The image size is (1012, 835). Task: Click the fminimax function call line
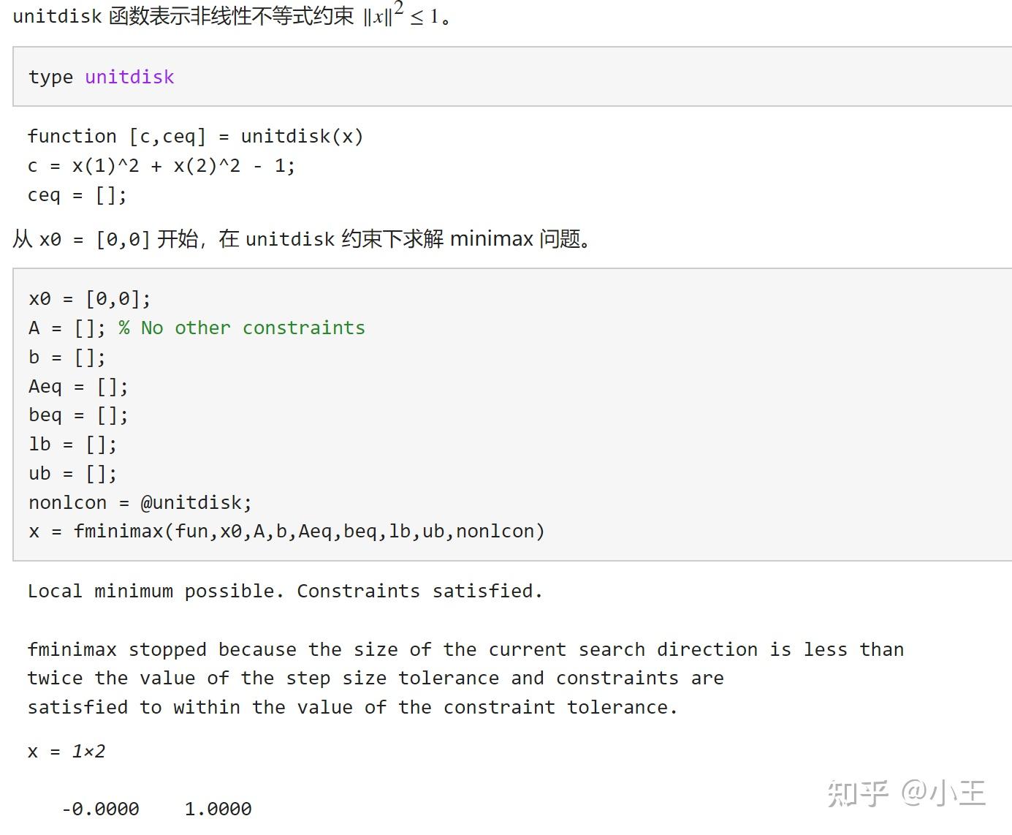click(286, 532)
